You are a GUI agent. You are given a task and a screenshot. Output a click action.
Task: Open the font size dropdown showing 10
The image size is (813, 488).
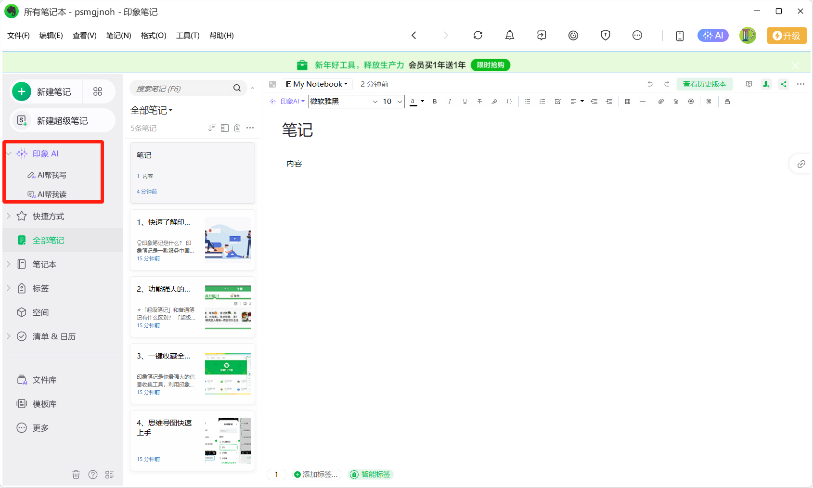(x=393, y=102)
